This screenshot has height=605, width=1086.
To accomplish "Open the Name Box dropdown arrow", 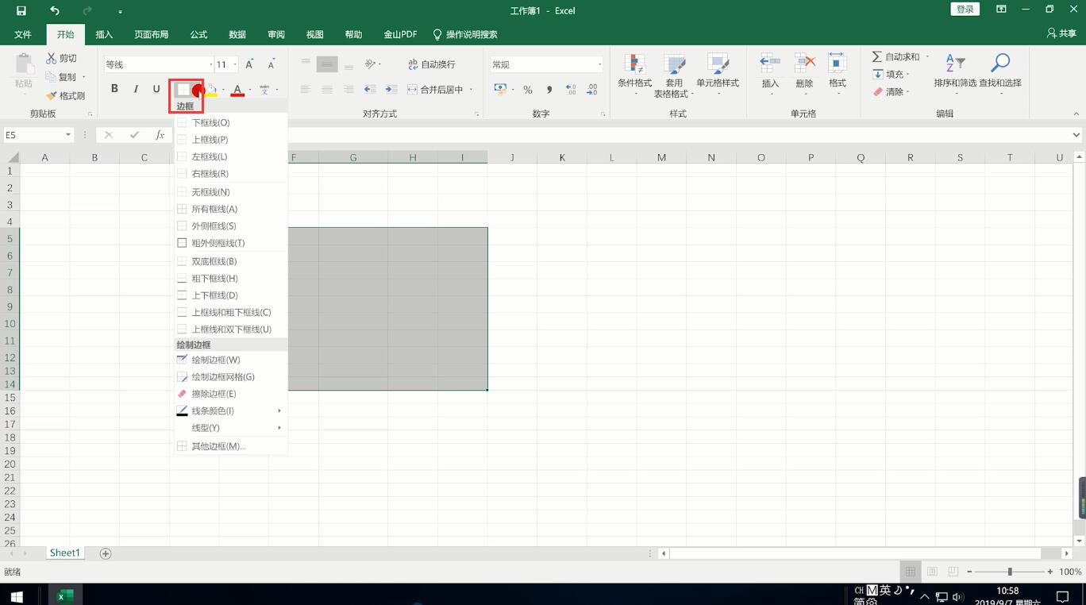I will click(x=68, y=135).
